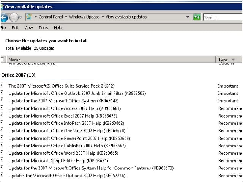Sort by the Type column header

(x=229, y=60)
